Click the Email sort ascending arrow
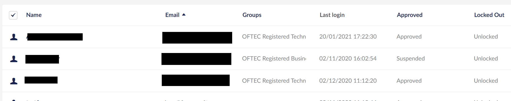Image resolution: width=511 pixels, height=101 pixels. point(184,15)
